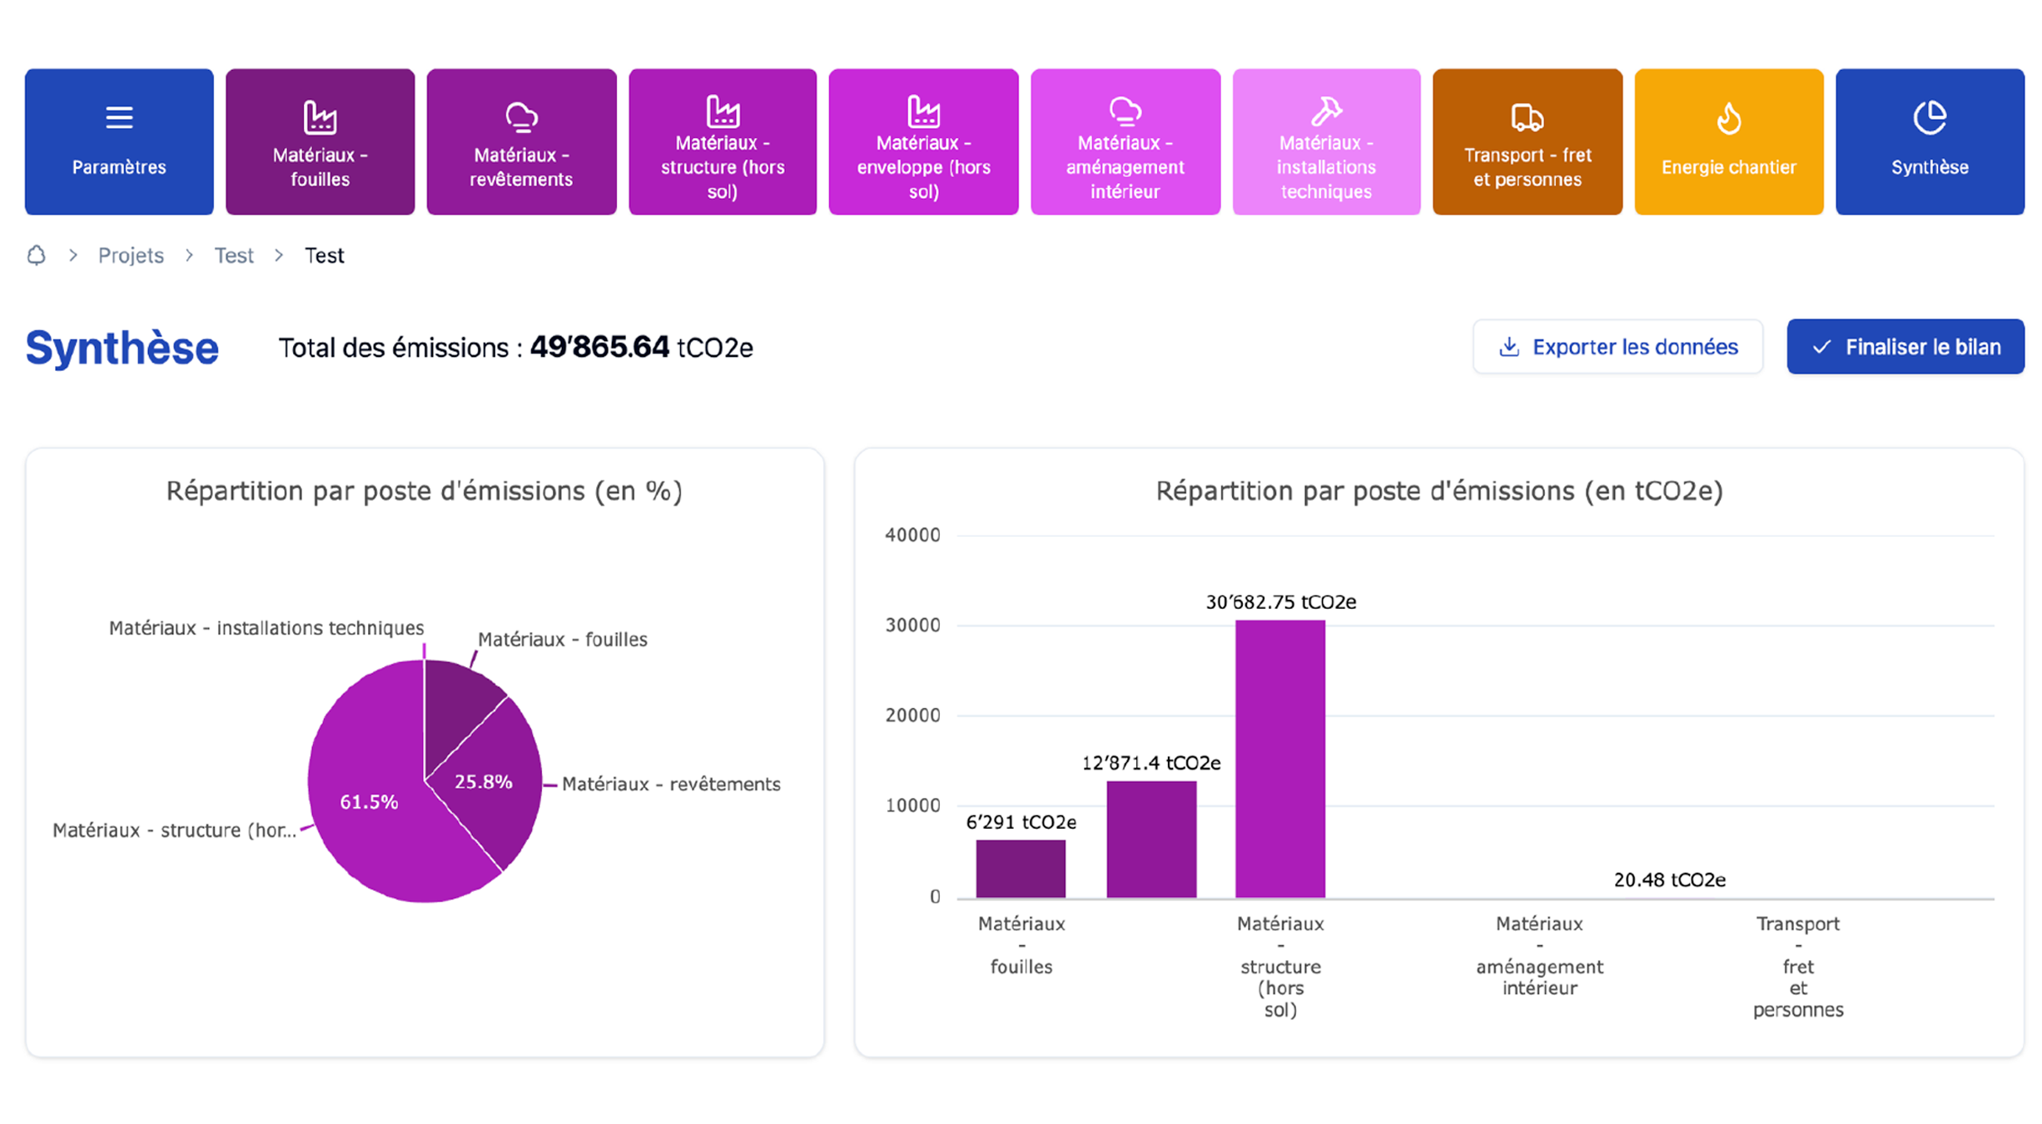
Task: Click the checkmark icon on Finaliser button
Action: coord(1821,347)
